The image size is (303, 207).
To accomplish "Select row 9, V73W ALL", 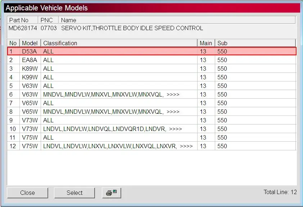I will pos(152,120).
